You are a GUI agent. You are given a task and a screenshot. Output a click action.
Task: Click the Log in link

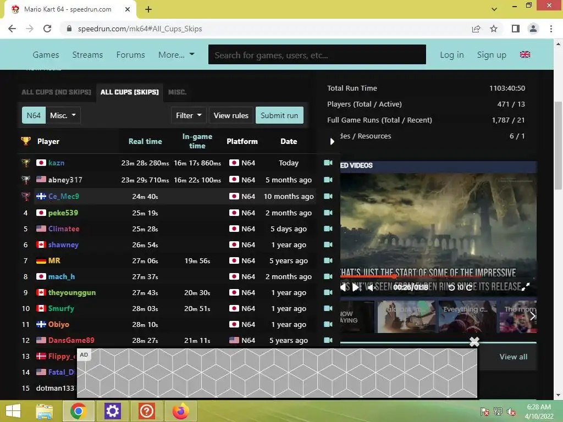point(452,54)
